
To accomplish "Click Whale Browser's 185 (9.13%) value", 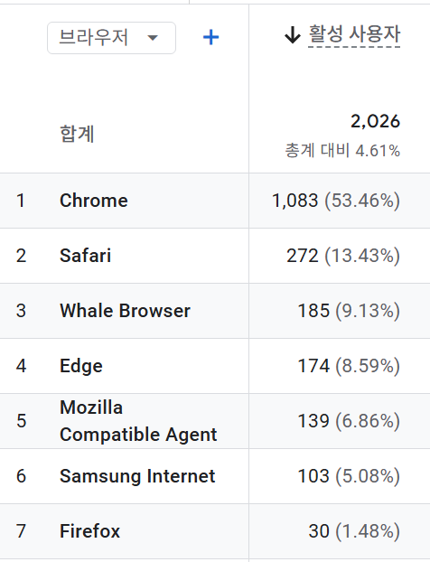I will [x=349, y=311].
